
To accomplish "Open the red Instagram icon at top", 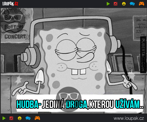I will 116,4.
